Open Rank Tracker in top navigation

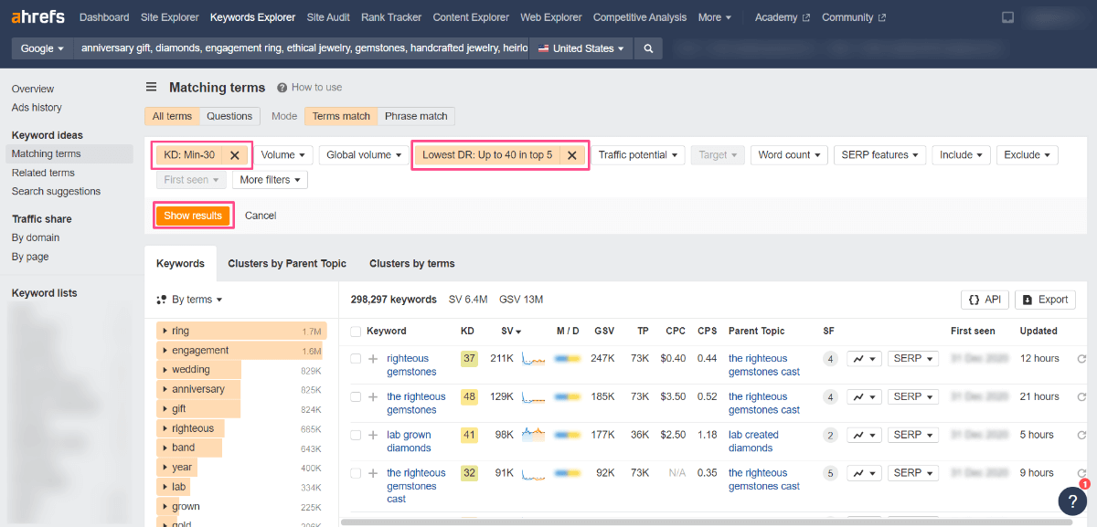point(391,17)
